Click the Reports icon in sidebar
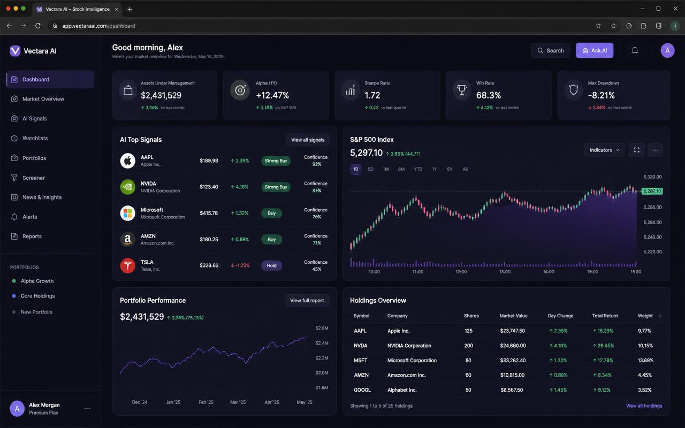Image resolution: width=685 pixels, height=428 pixels. 14,236
